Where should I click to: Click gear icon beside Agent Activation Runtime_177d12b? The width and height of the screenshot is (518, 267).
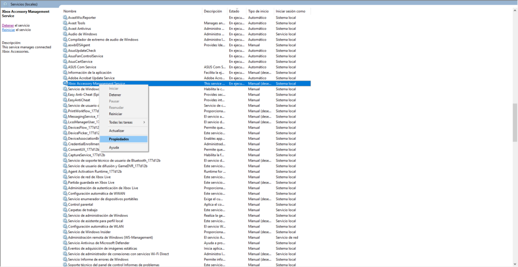point(65,171)
